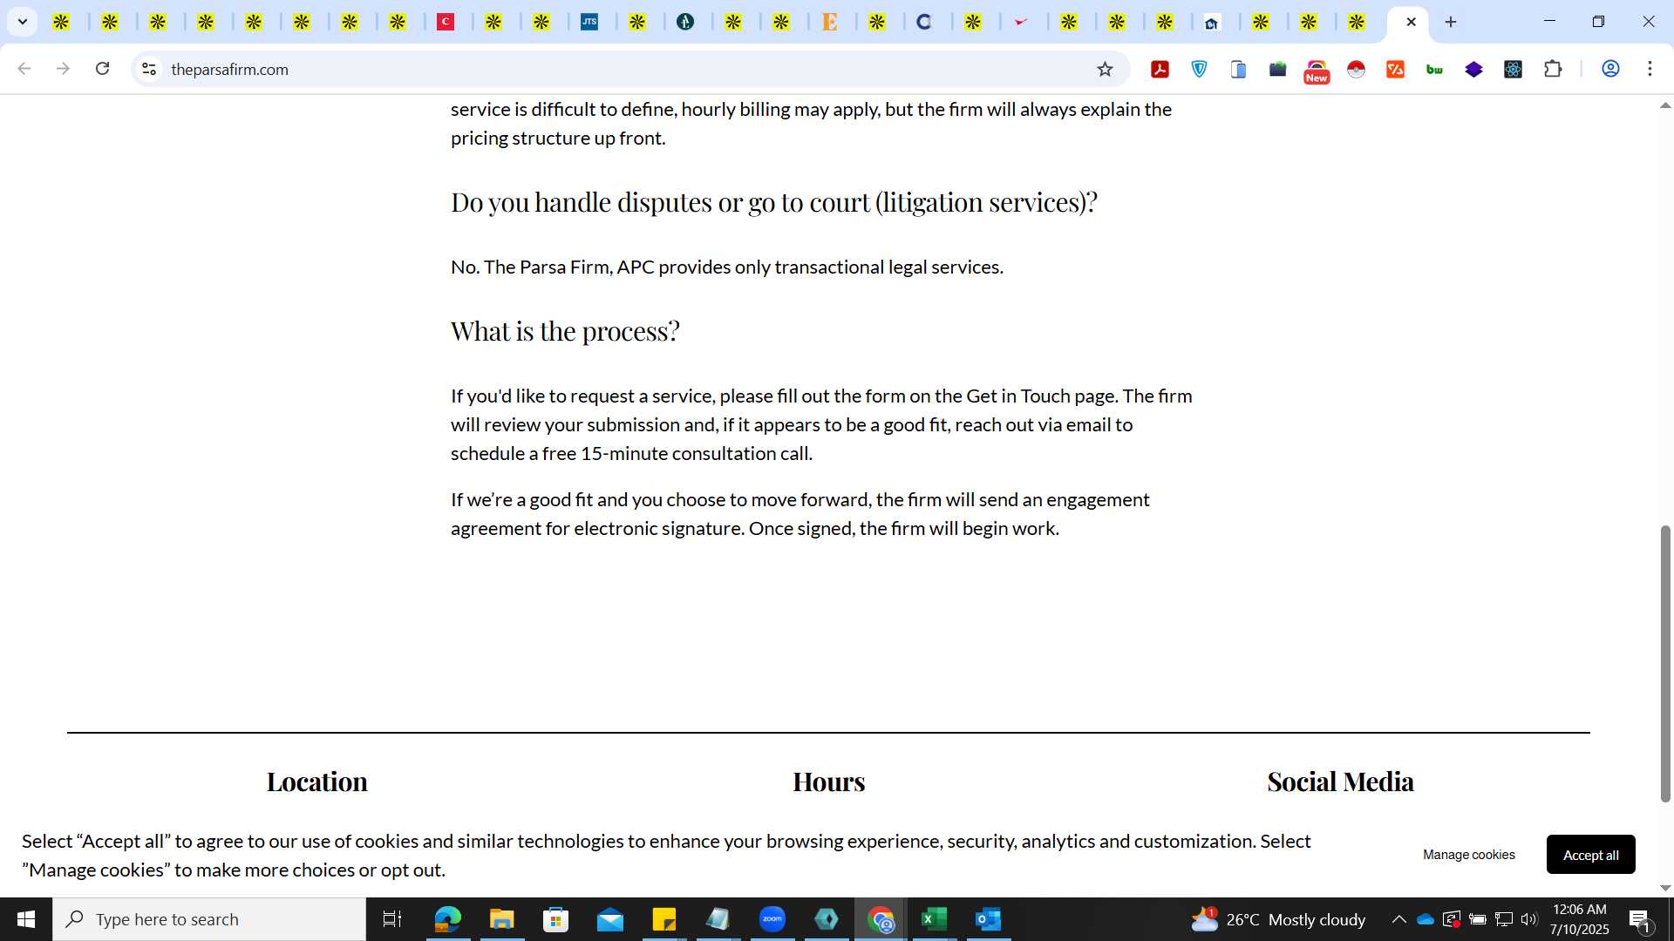Screen dimensions: 1674x941
Task: Go back to previous page
Action: 24,69
